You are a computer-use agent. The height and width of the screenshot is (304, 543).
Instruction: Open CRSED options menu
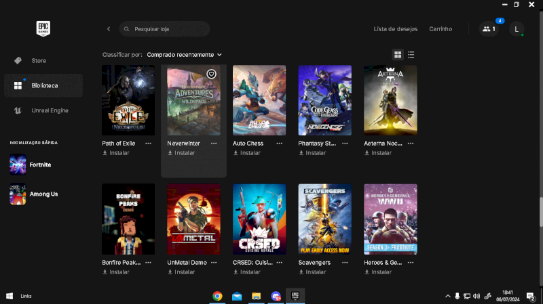pos(280,263)
